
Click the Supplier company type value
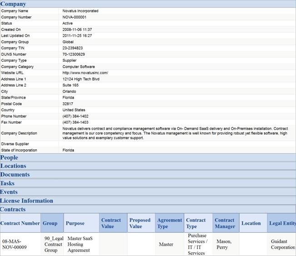click(x=69, y=60)
